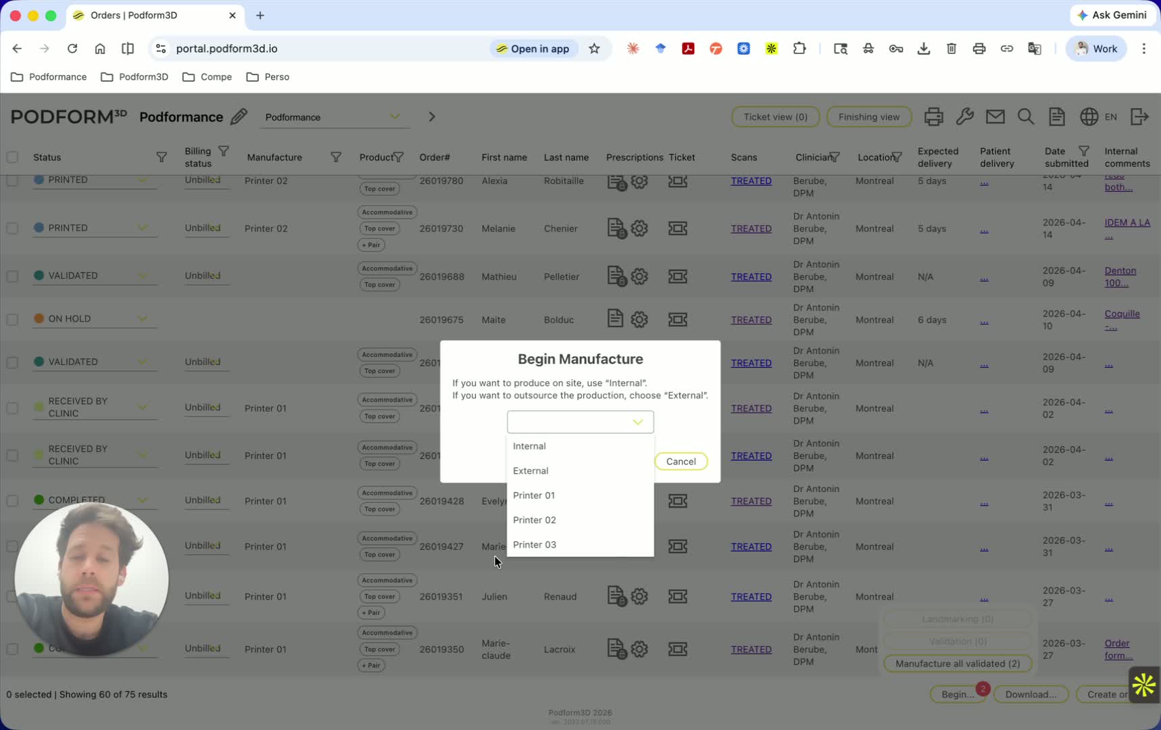Image resolution: width=1161 pixels, height=730 pixels.
Task: Open the document icon beside the globe
Action: [1057, 117]
